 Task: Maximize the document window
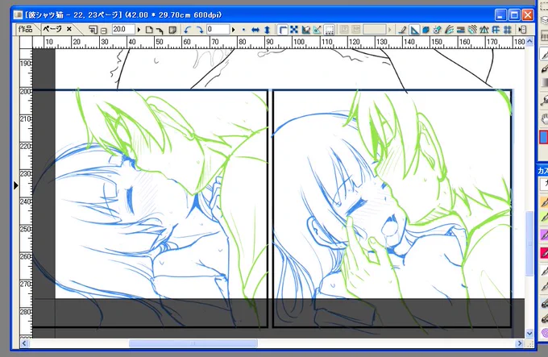tap(514, 15)
